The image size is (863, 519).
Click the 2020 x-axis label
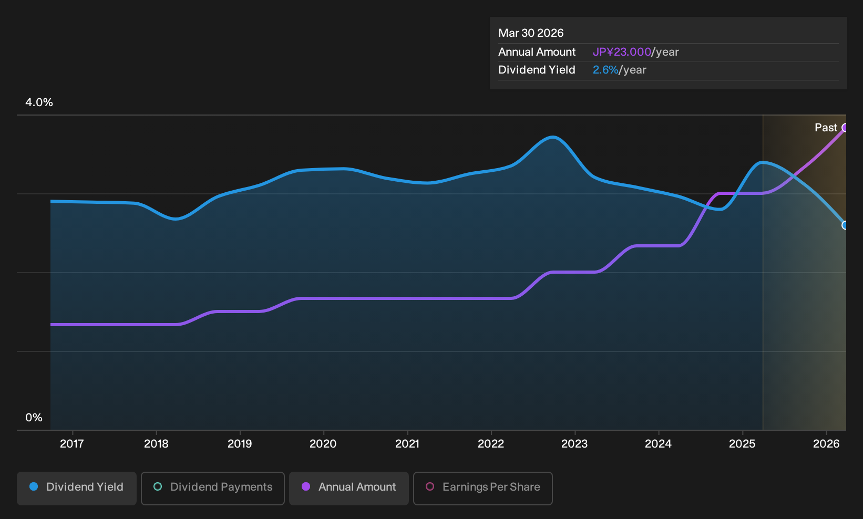tap(323, 444)
